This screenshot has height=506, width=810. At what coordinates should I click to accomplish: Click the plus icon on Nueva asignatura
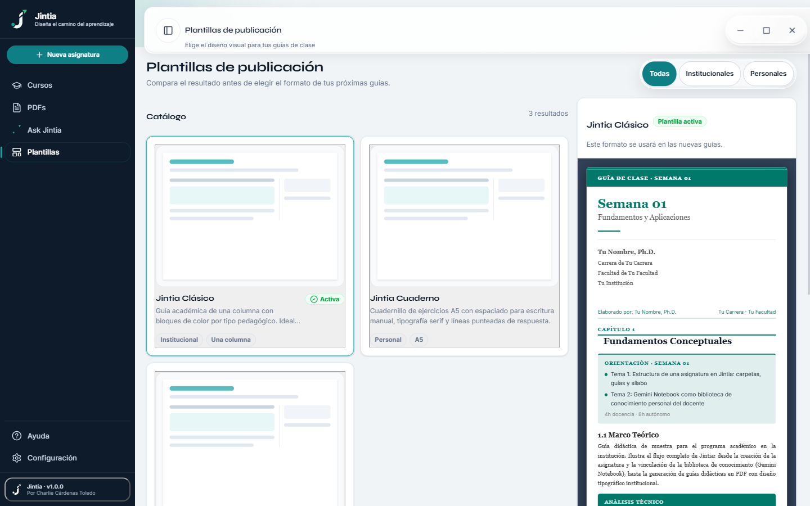39,55
